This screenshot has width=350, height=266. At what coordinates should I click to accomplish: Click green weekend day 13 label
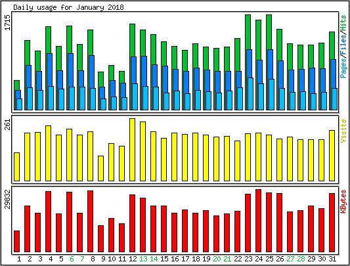143,259
